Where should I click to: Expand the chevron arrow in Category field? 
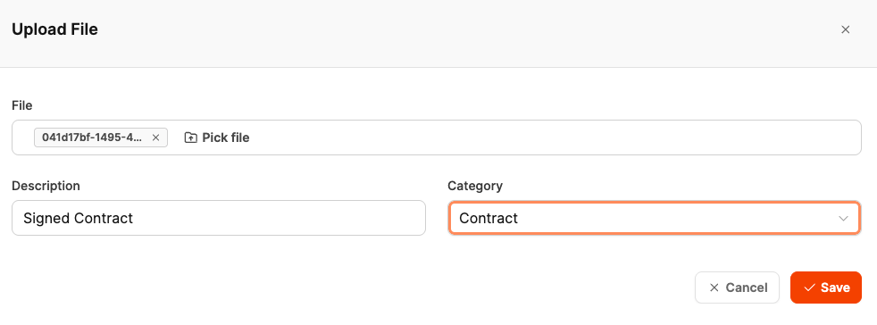(843, 218)
